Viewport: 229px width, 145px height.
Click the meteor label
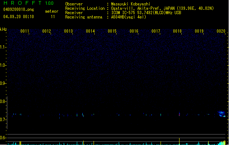52,11
